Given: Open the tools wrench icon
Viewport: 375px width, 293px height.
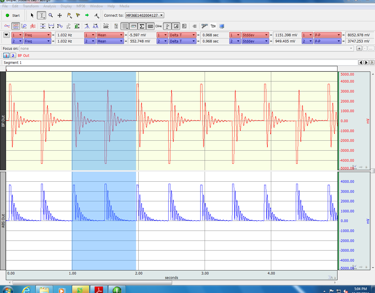Looking at the screenshot, I should [x=205, y=26].
